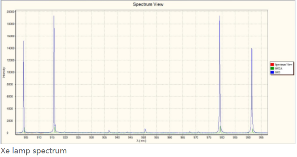Click the 'Xe lamp spectrum' caption

tap(34, 151)
